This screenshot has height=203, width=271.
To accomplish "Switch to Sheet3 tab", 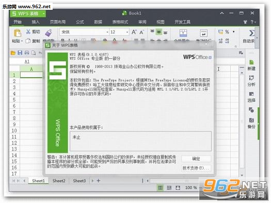I will click(x=79, y=181).
